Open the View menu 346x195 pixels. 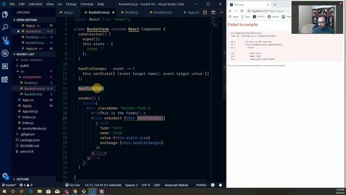click(x=50, y=4)
